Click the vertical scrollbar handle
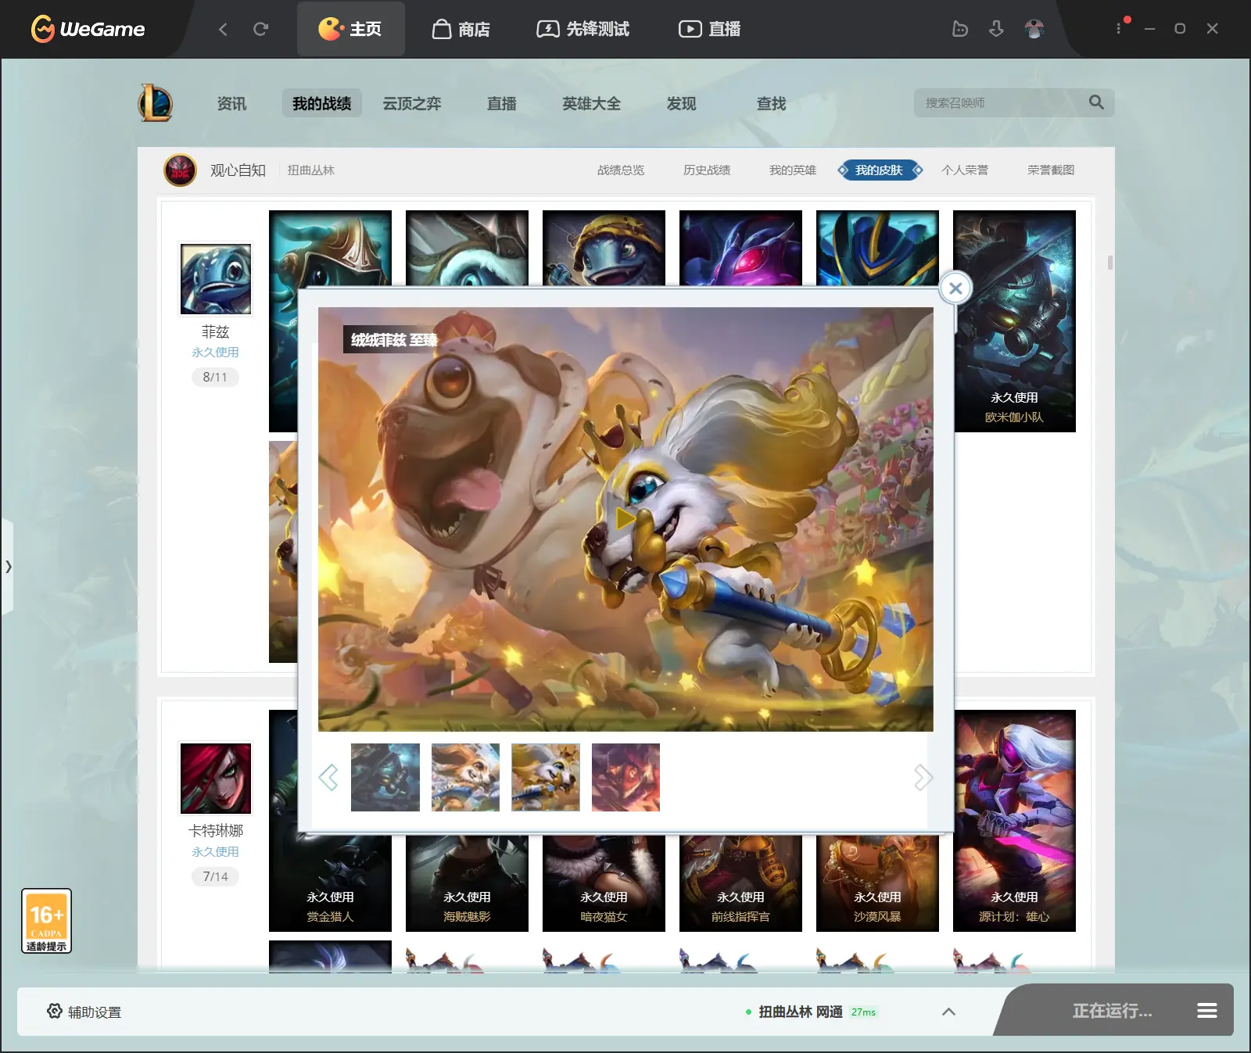This screenshot has height=1053, width=1251. [1110, 263]
